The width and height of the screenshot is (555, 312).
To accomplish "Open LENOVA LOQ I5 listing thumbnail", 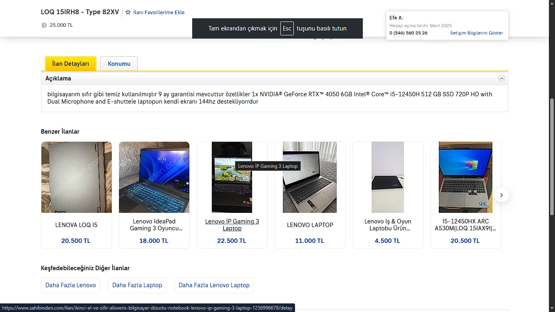I will click(x=76, y=177).
